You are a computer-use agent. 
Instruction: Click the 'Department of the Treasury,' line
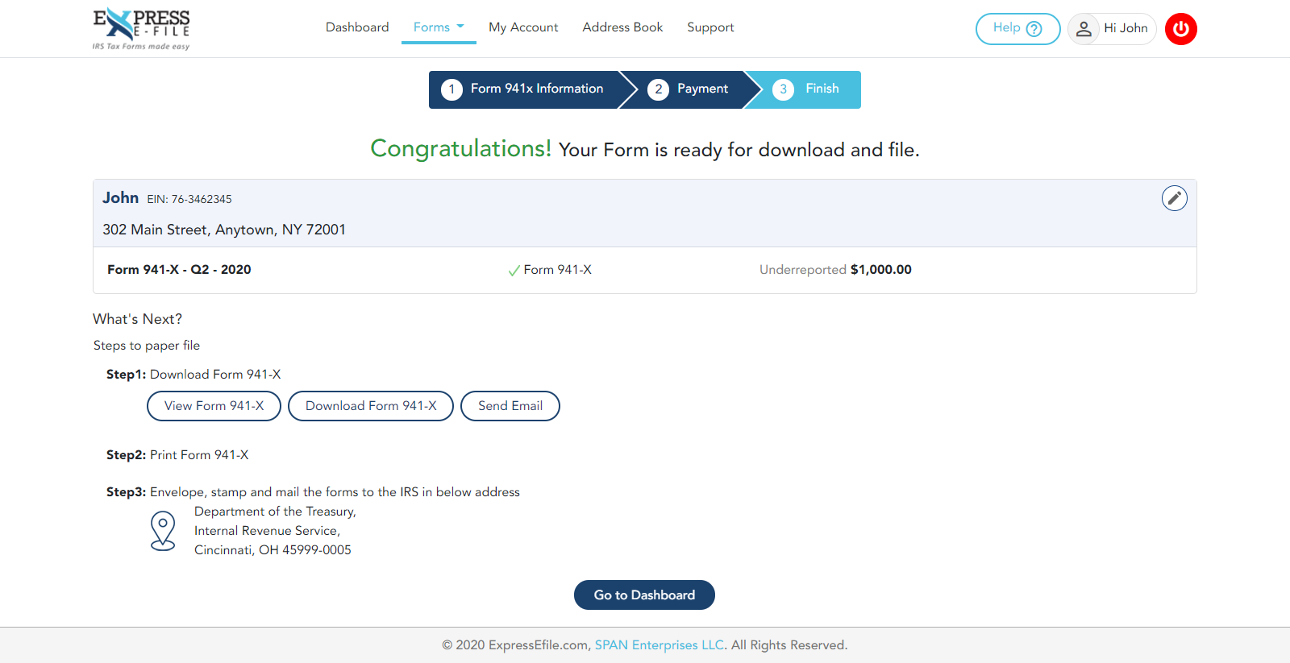275,512
